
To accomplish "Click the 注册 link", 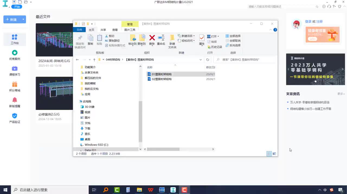I will (x=319, y=22).
